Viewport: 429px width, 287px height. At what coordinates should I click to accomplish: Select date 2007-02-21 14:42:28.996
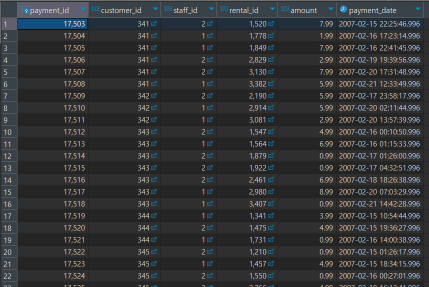pos(379,204)
